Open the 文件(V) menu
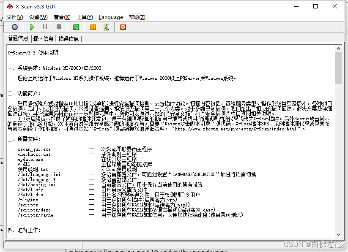This screenshot has height=252, width=348. coord(15,17)
